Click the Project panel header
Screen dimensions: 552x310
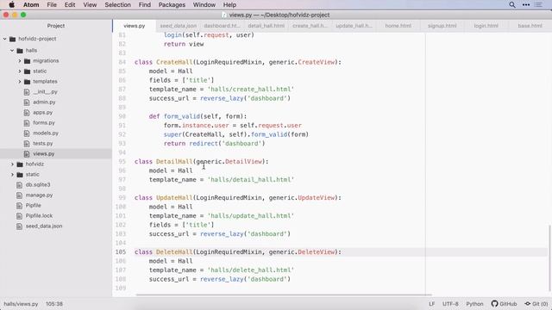[x=56, y=26]
